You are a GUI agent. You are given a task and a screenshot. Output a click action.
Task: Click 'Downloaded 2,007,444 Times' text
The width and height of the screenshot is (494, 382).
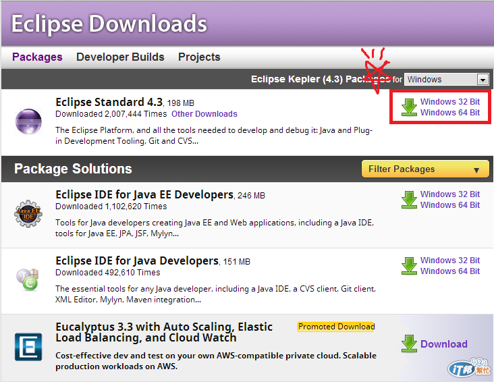pos(111,114)
